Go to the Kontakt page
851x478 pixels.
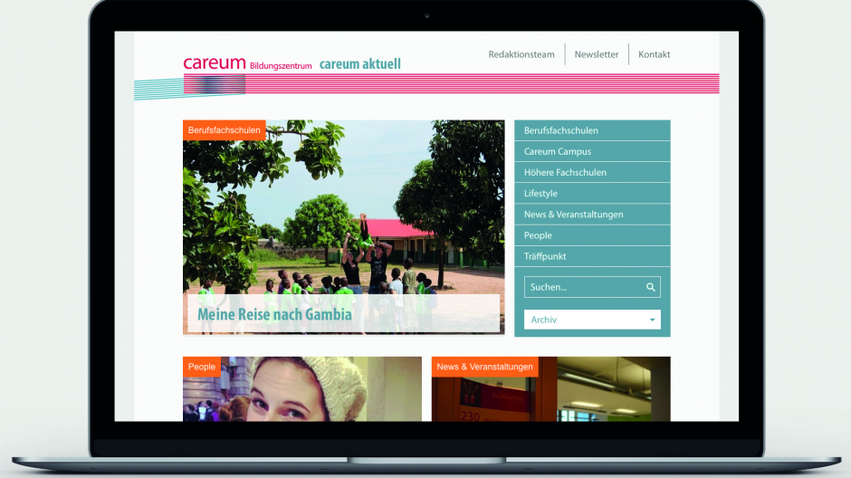pyautogui.click(x=654, y=54)
